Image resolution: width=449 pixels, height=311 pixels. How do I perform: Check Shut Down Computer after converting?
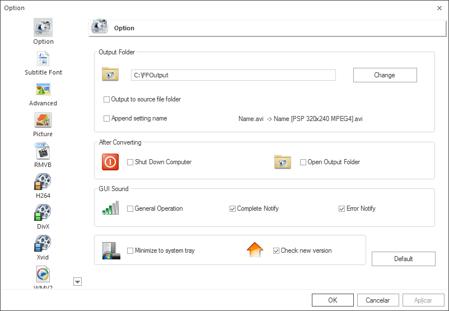pos(130,163)
